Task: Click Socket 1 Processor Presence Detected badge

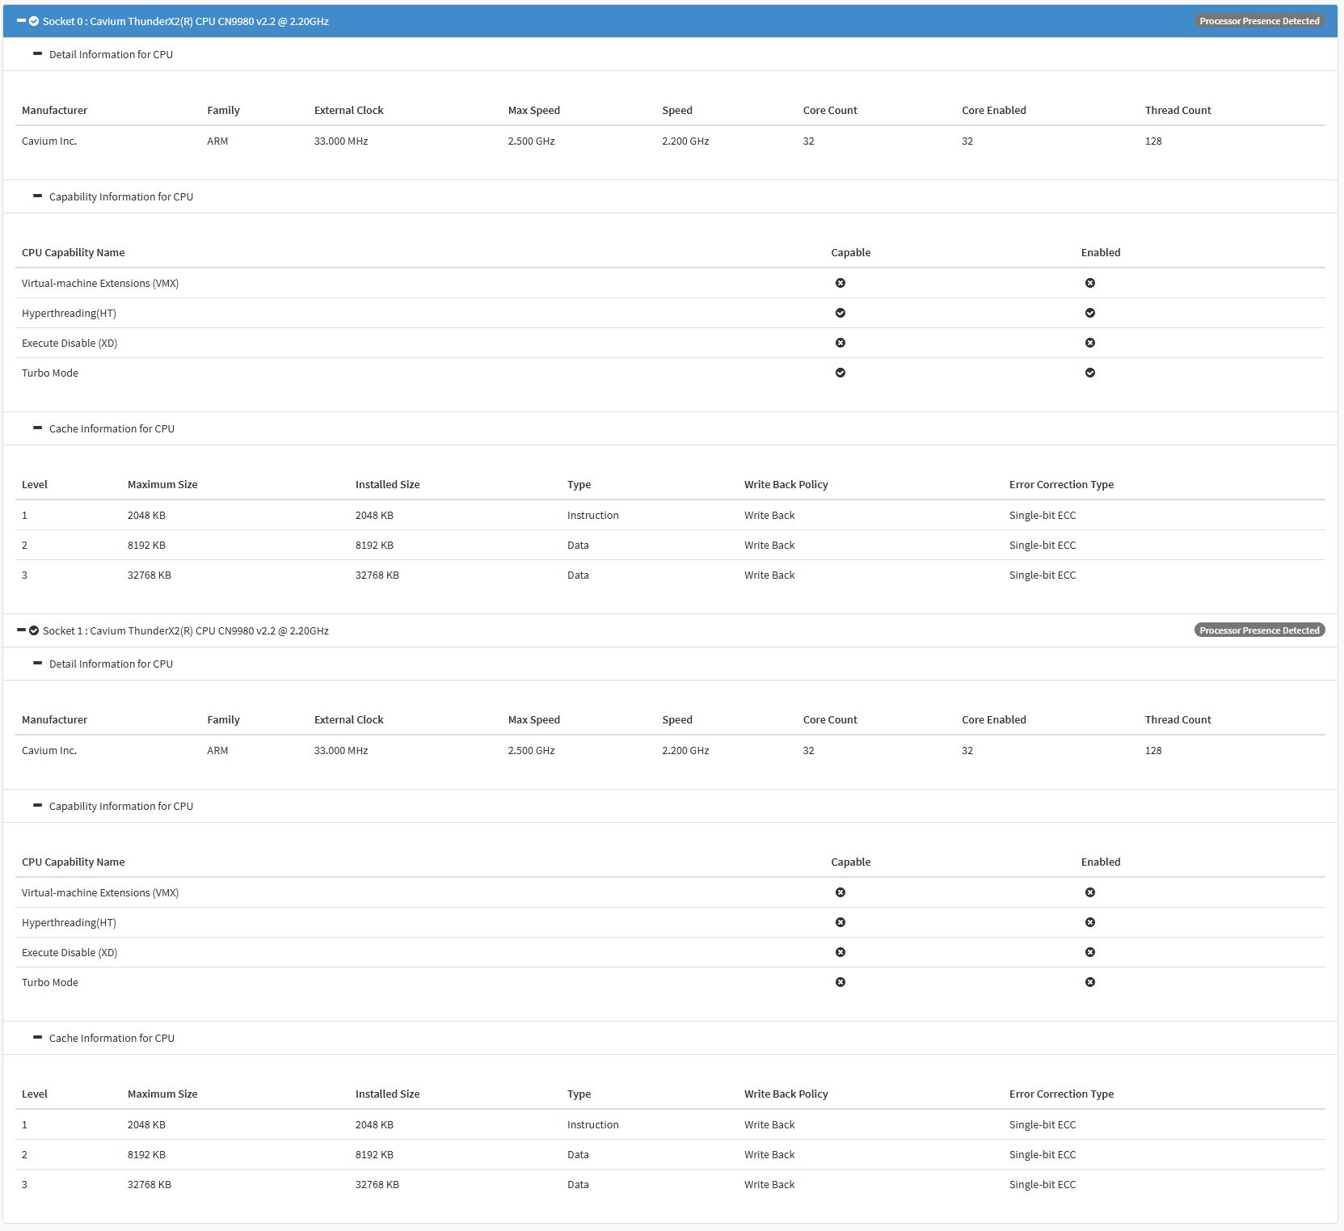Action: [1259, 630]
